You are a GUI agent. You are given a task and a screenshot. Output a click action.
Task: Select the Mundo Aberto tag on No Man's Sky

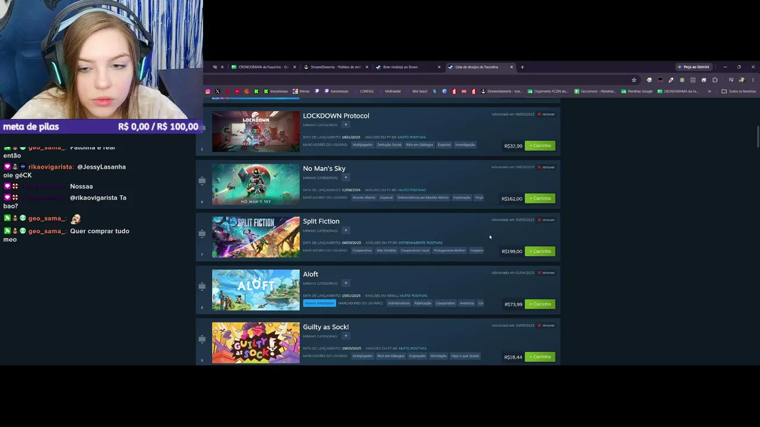pos(364,198)
